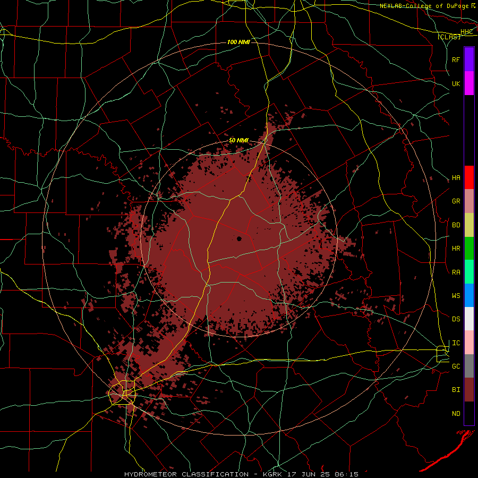Select the IC light pink swatch
Image resolution: width=478 pixels, height=478 pixels.
(469, 343)
